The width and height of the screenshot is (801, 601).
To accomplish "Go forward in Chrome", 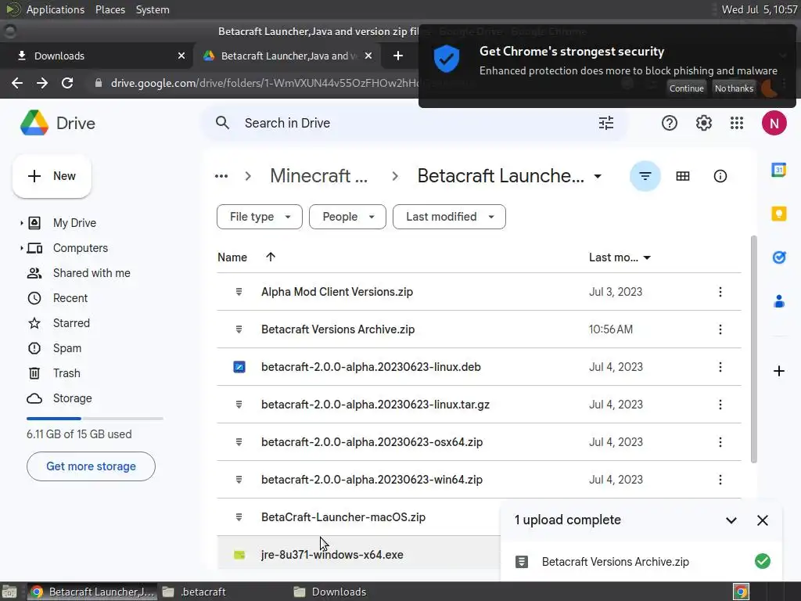I will [42, 83].
